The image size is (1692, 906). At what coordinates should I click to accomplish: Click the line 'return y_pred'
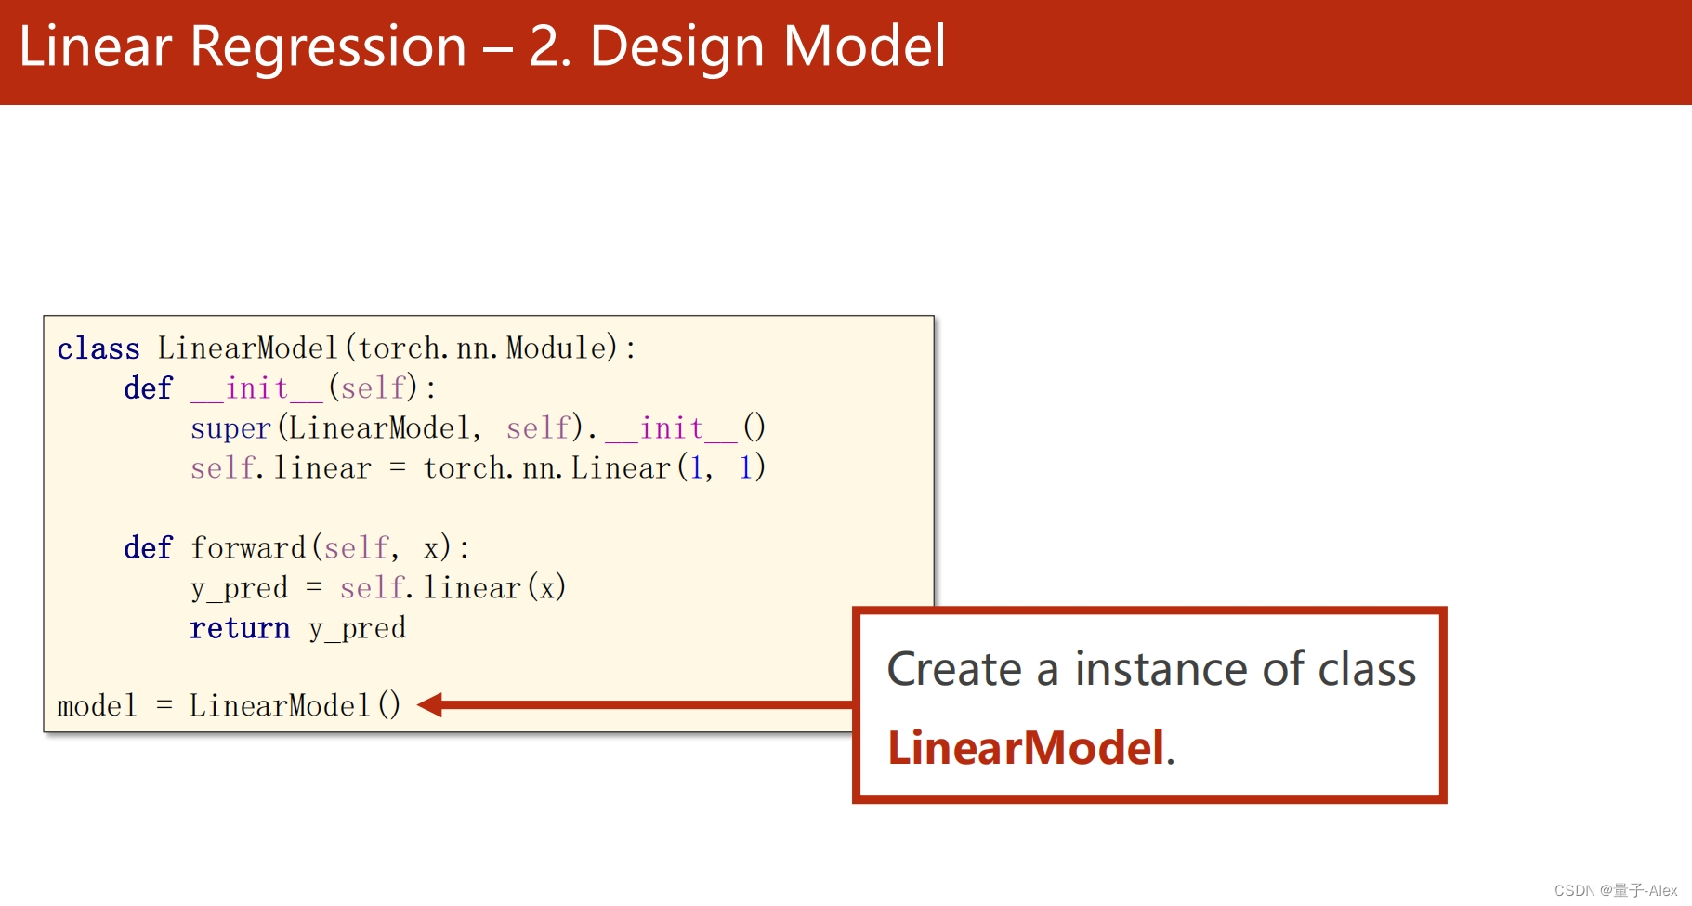[x=298, y=629]
